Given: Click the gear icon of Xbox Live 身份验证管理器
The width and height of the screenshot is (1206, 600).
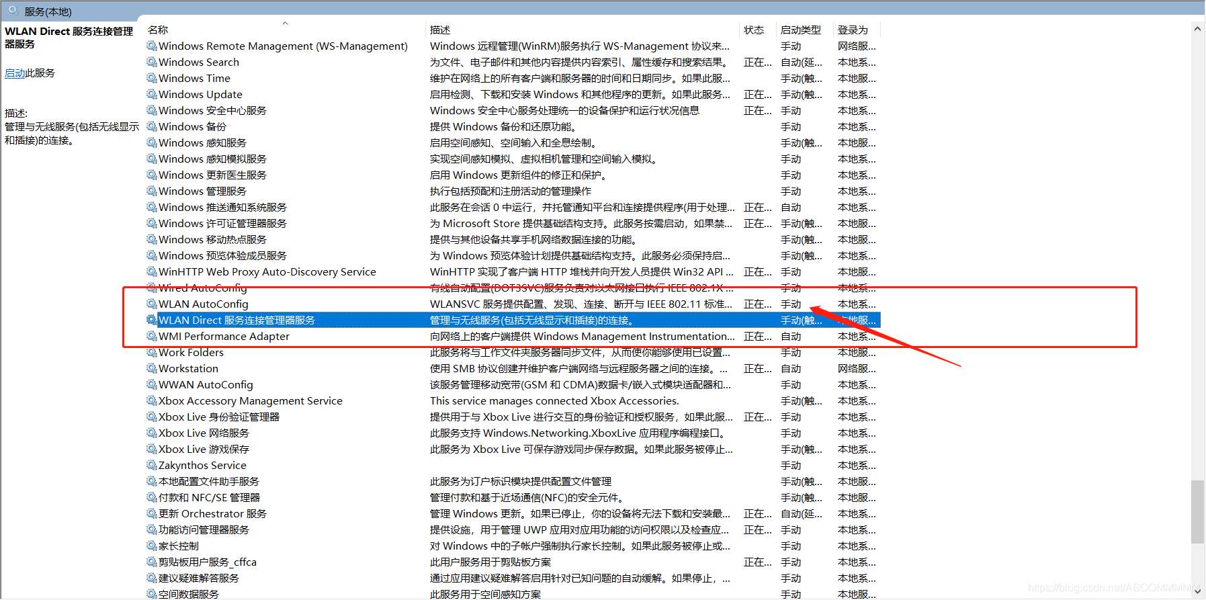Looking at the screenshot, I should click(x=152, y=417).
